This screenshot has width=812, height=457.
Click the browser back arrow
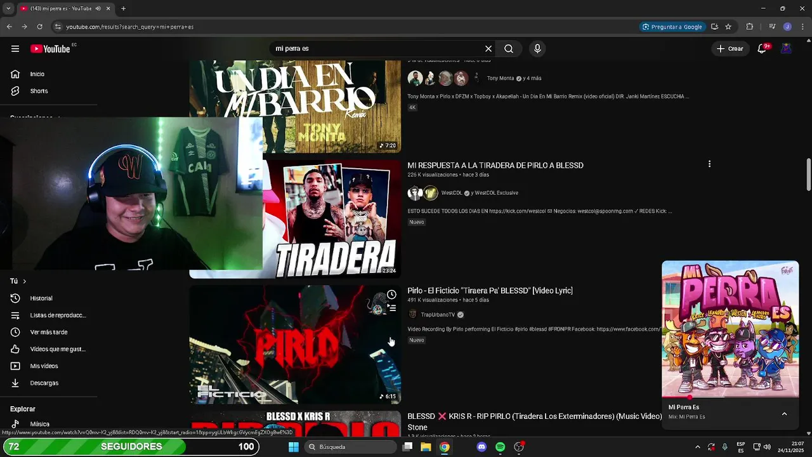[9, 27]
